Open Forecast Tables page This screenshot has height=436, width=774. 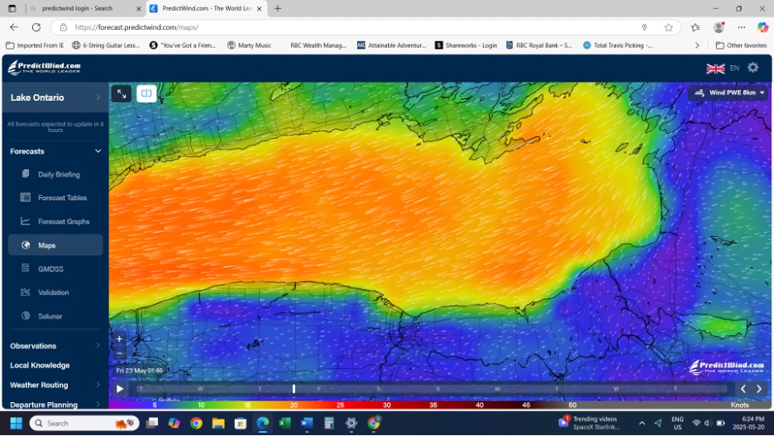pos(62,198)
